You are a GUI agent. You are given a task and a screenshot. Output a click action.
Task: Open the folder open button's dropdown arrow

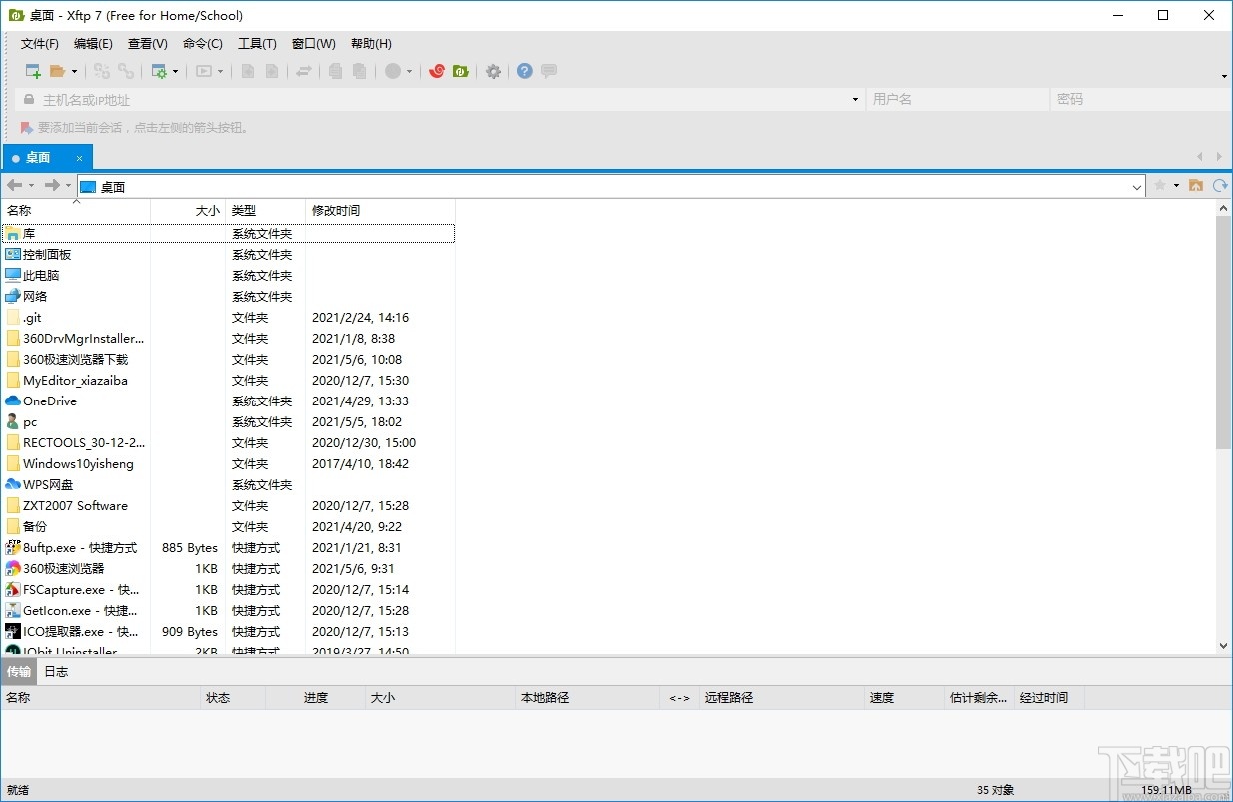(72, 71)
